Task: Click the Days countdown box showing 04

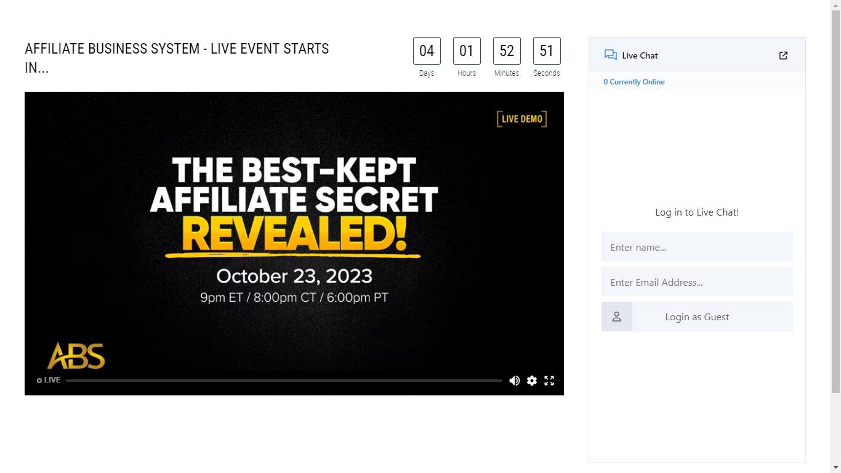Action: click(427, 51)
